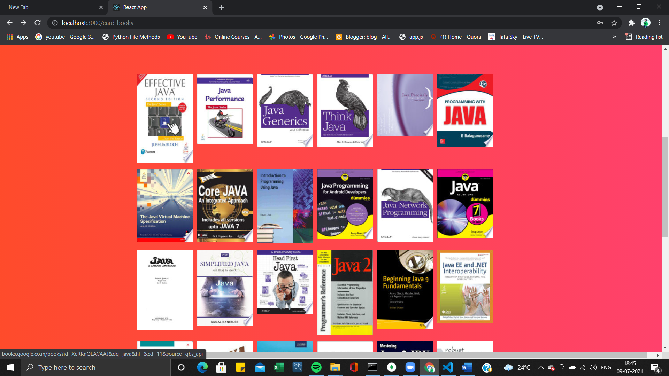Viewport: 669px width, 376px height.
Task: Open Beginning Java 9 Fundamentals cover
Action: (x=405, y=289)
